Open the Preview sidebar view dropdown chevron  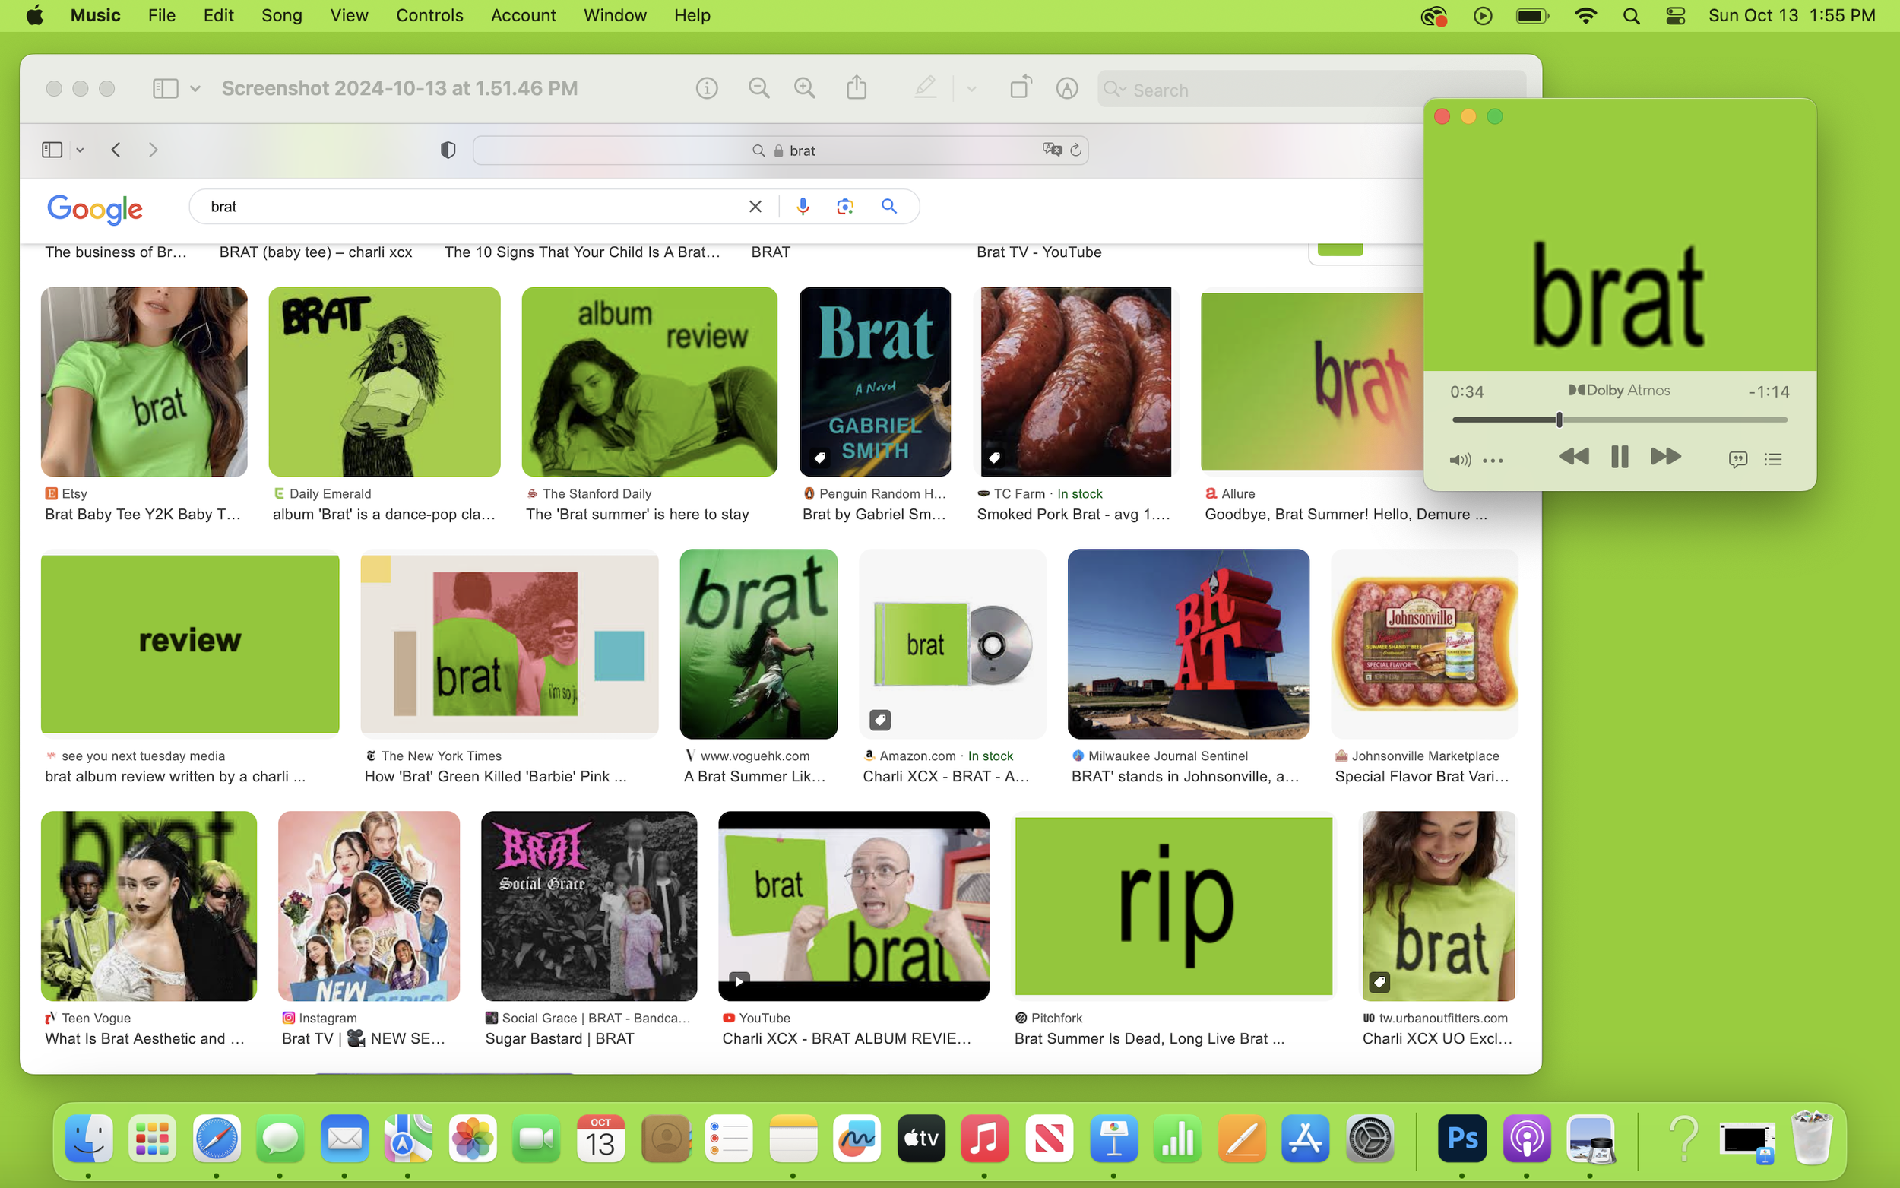pyautogui.click(x=195, y=89)
